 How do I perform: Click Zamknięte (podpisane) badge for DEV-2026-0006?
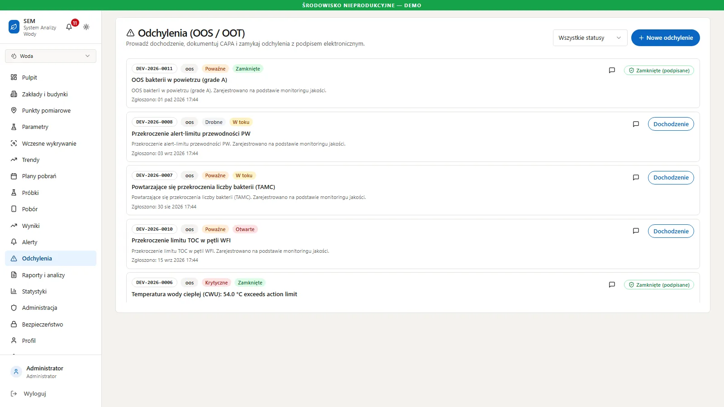(x=659, y=285)
